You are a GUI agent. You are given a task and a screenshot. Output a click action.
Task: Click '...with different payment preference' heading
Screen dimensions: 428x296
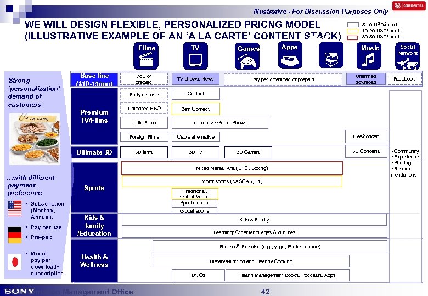[x=31, y=185]
